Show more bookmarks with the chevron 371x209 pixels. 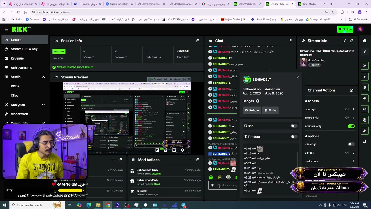click(341, 19)
